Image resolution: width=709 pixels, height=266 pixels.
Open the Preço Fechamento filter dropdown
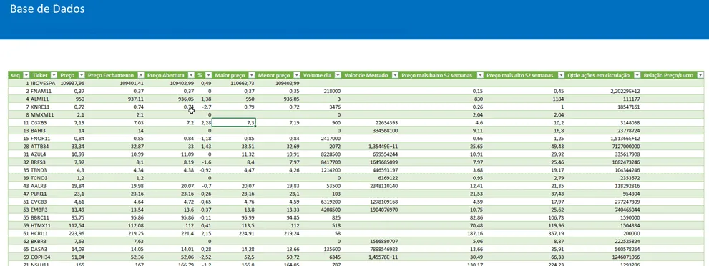click(x=141, y=75)
